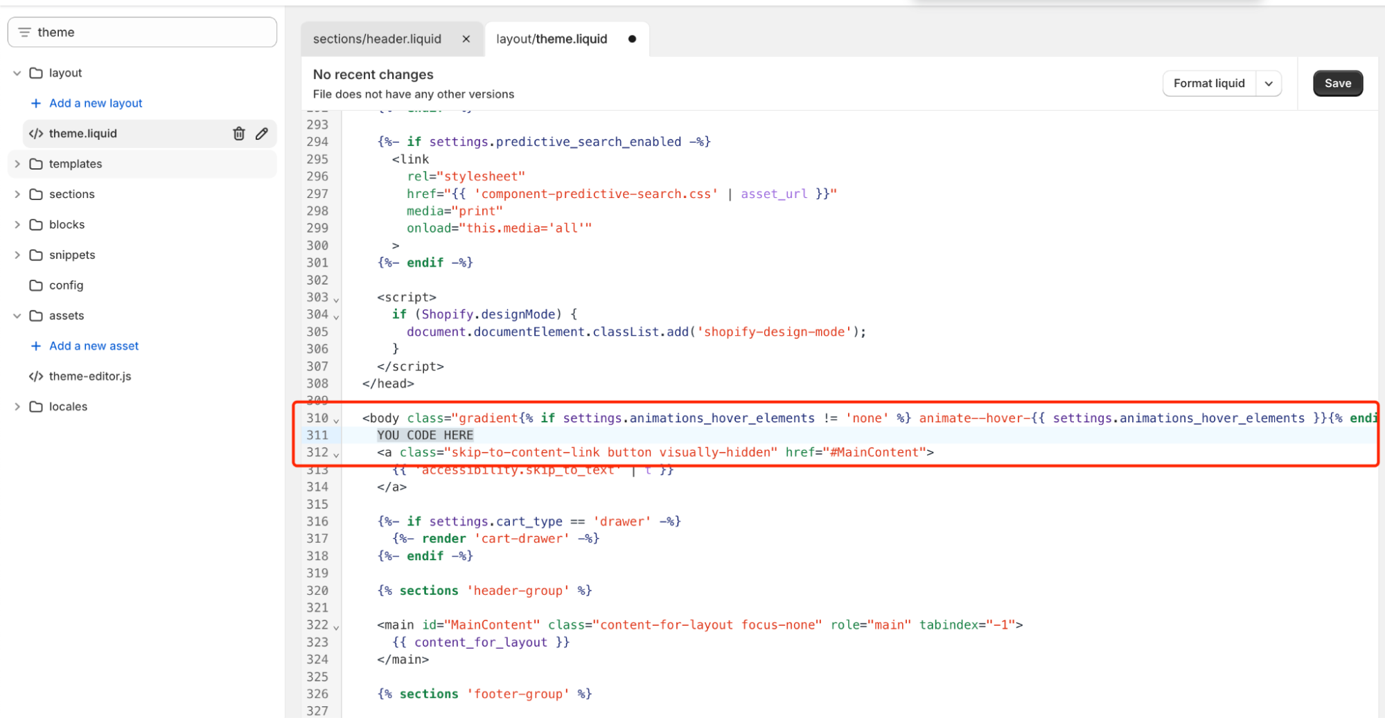This screenshot has height=718, width=1385.
Task: Expand the snippets folder chevron
Action: click(x=17, y=255)
